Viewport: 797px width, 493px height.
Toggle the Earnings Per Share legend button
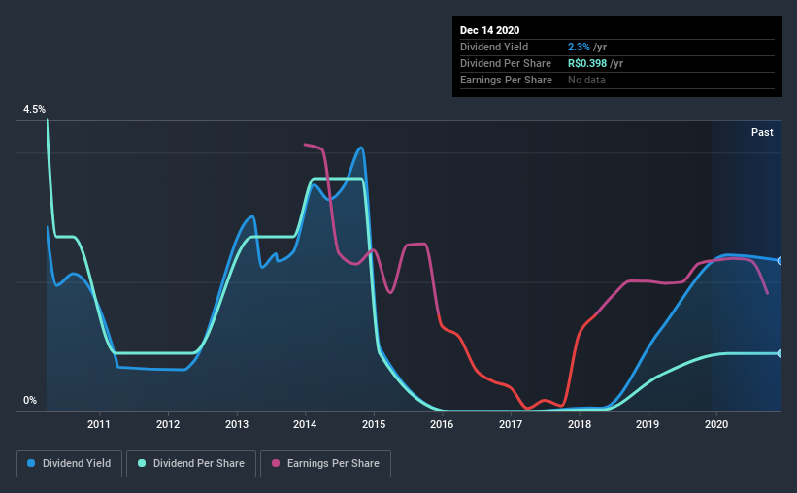pyautogui.click(x=326, y=464)
